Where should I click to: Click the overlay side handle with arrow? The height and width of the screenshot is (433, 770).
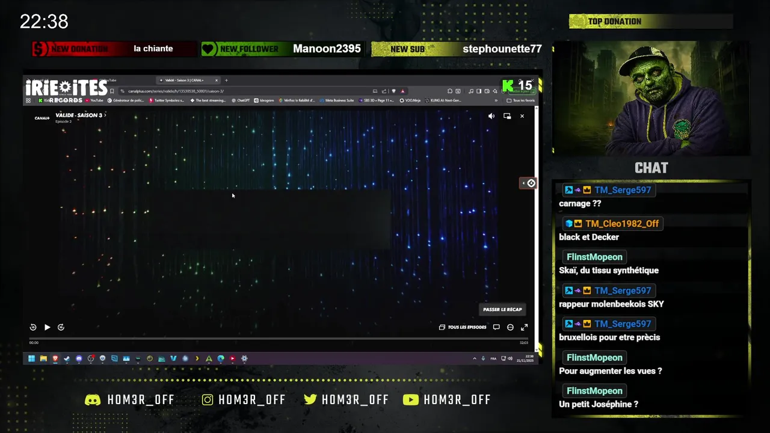tap(528, 183)
